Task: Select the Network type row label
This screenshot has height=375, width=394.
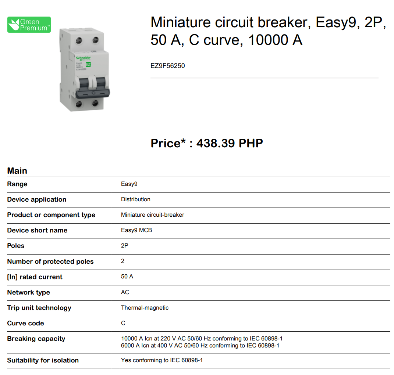Action: tap(28, 292)
